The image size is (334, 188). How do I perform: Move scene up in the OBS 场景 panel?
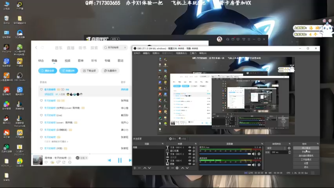point(145,168)
